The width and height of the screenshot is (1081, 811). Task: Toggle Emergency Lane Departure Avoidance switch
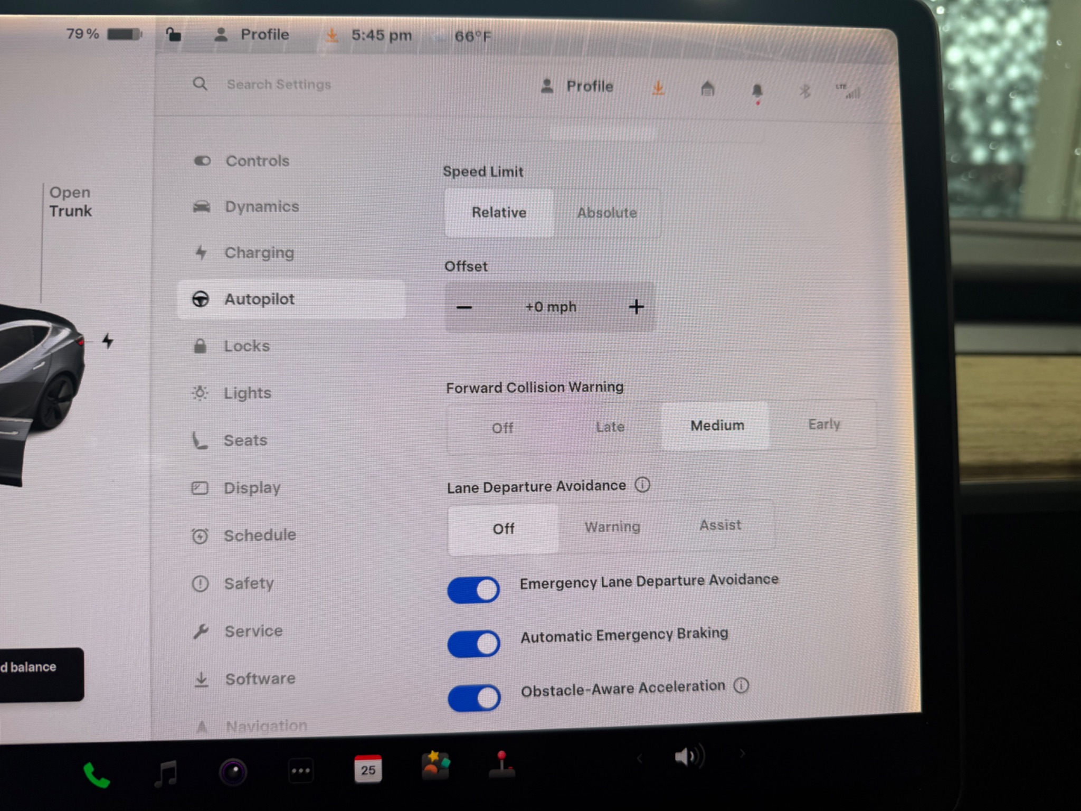[473, 590]
